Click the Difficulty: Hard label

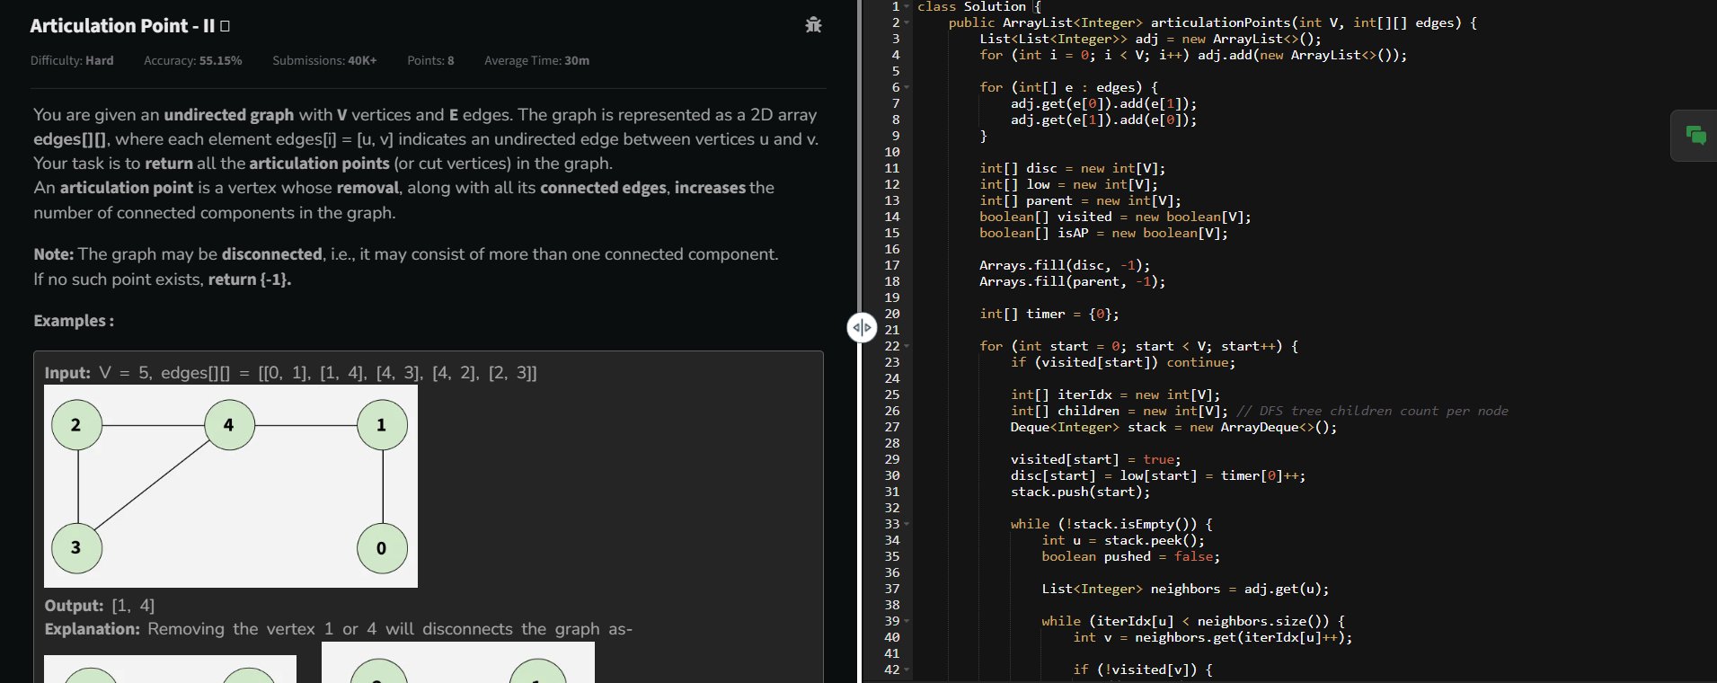pyautogui.click(x=72, y=60)
